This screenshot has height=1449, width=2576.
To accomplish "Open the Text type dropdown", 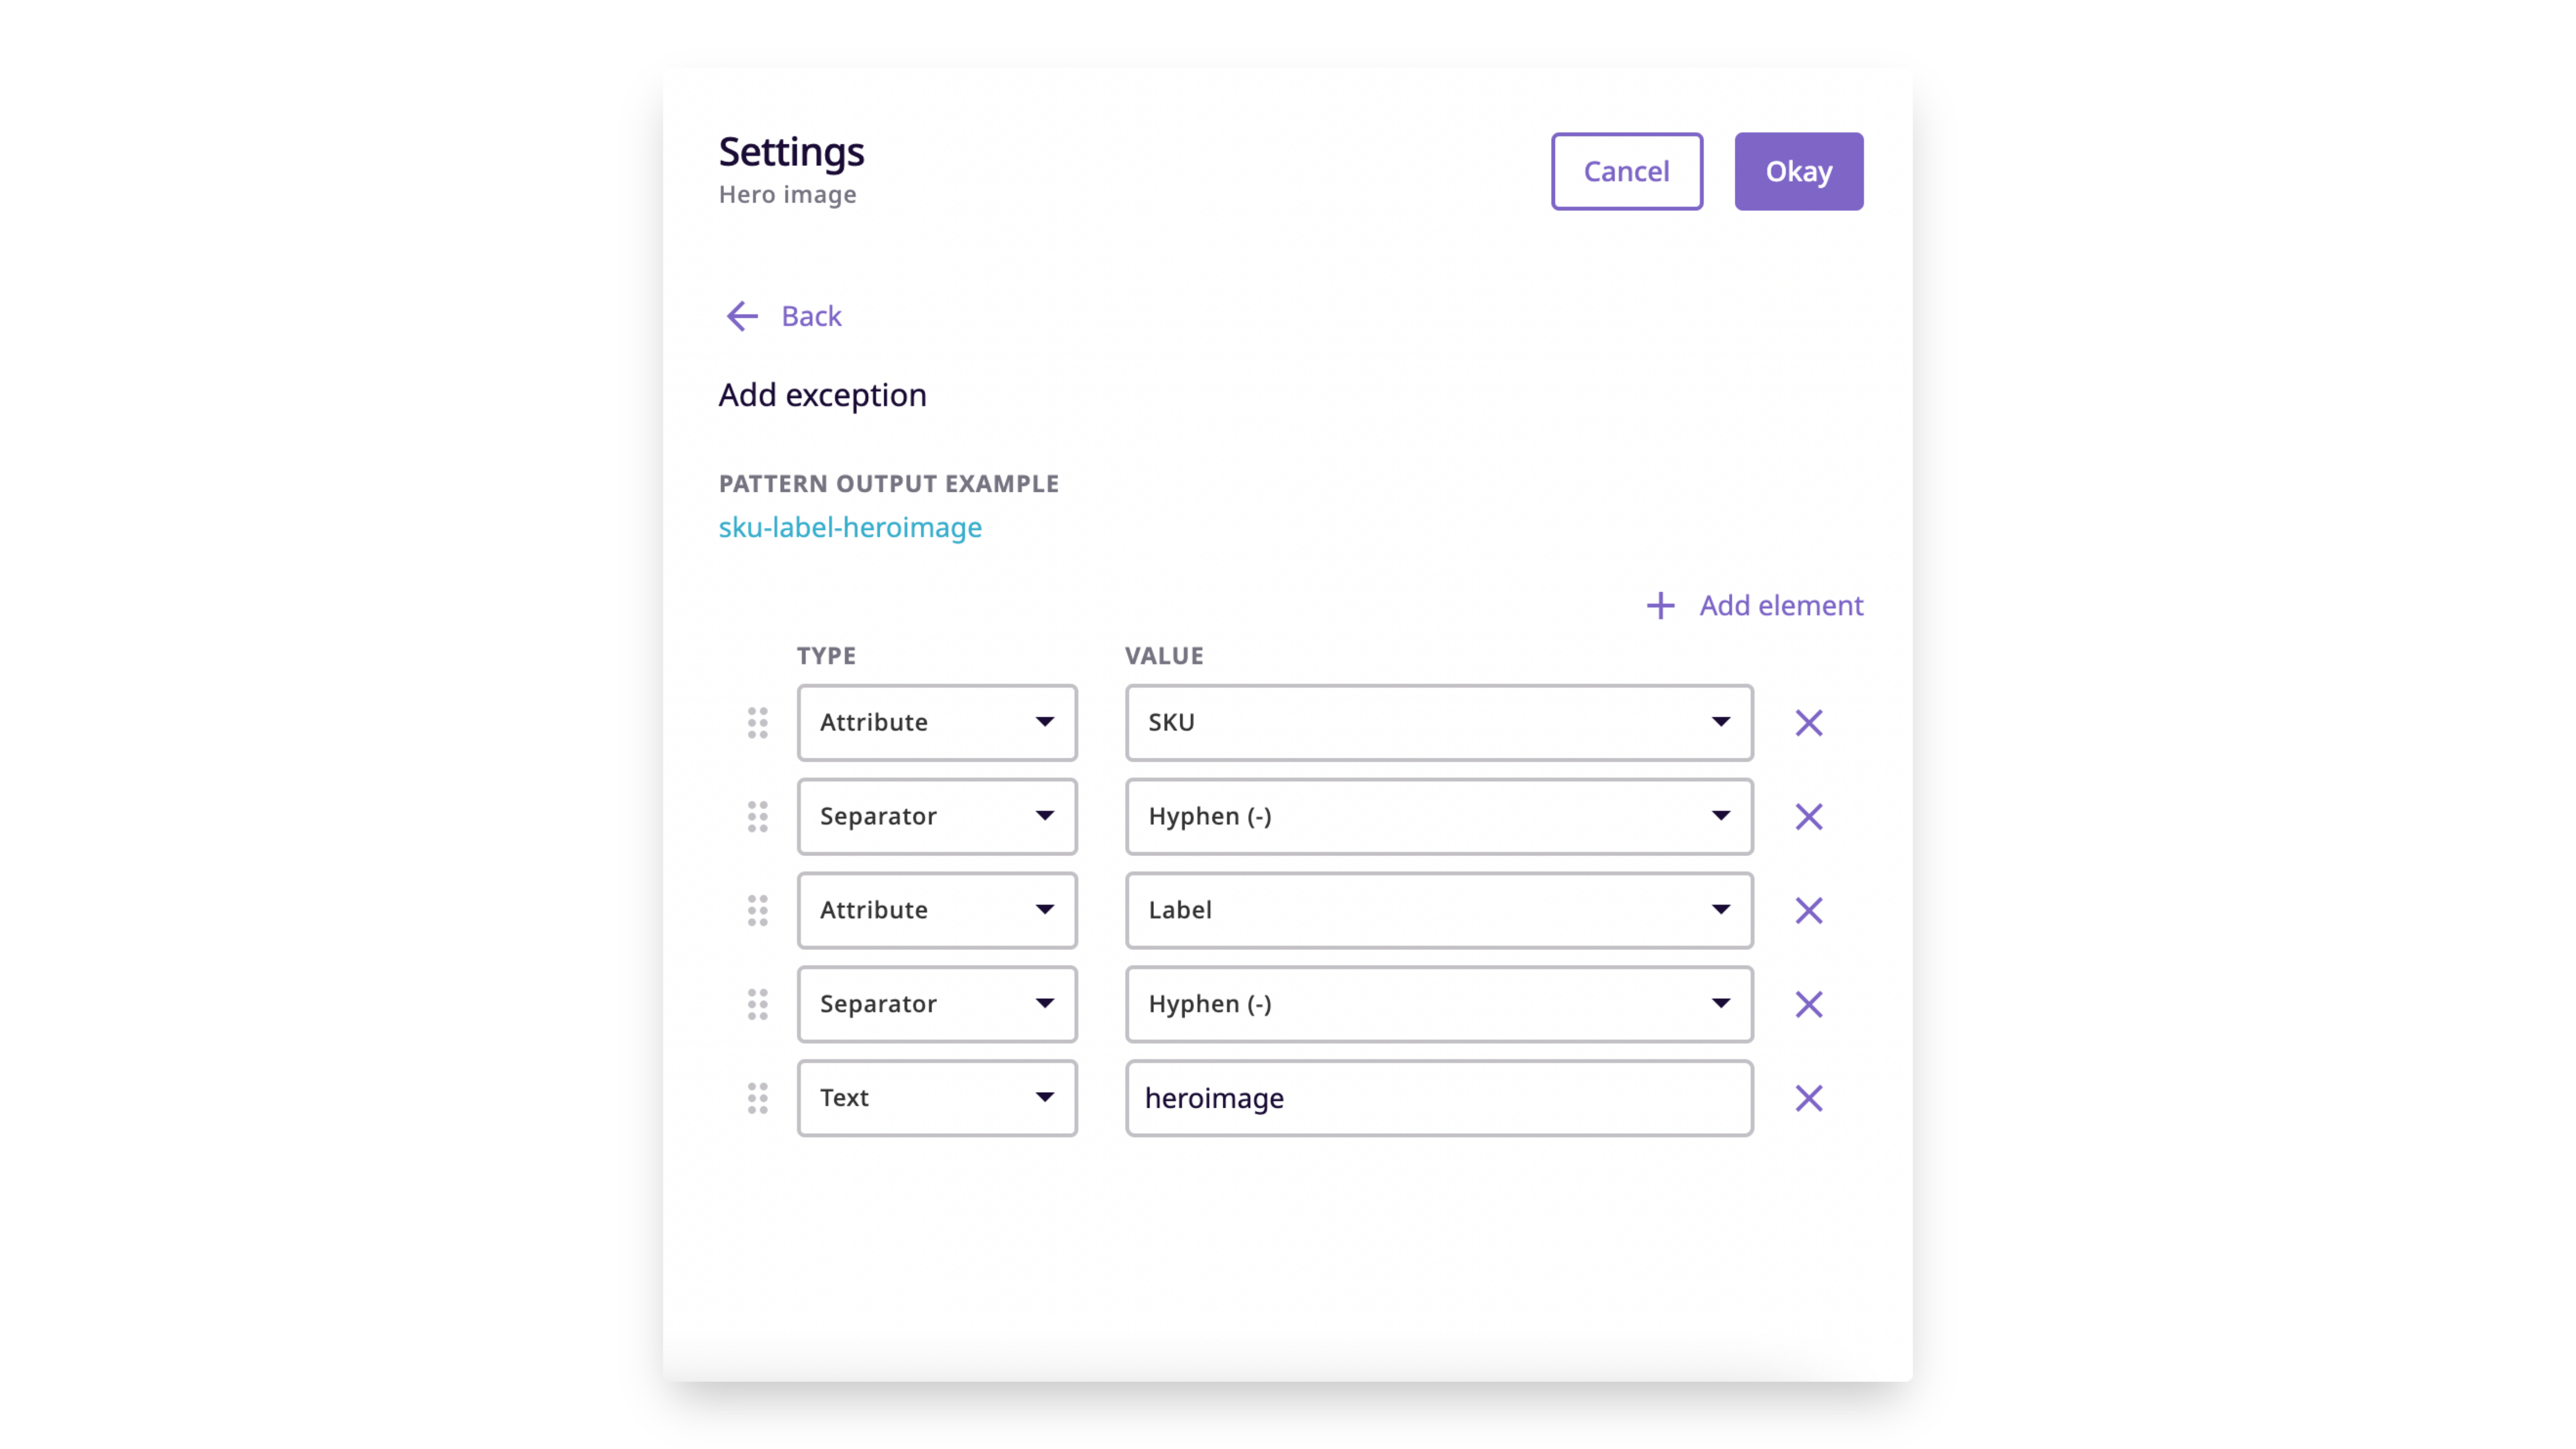I will (x=937, y=1098).
